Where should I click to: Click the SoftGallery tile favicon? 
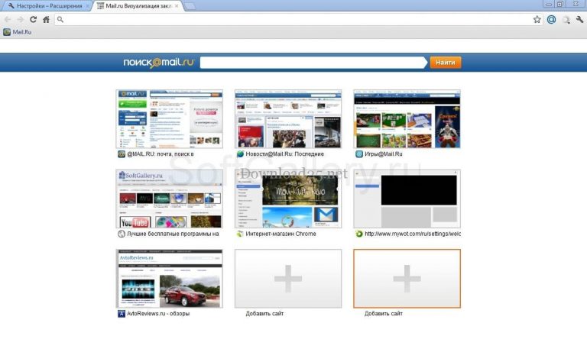pos(122,234)
